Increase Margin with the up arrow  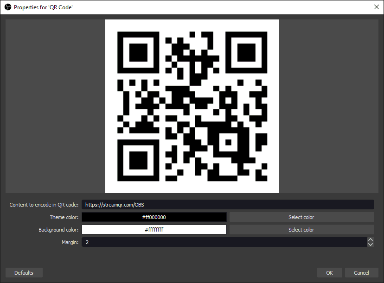(371, 240)
